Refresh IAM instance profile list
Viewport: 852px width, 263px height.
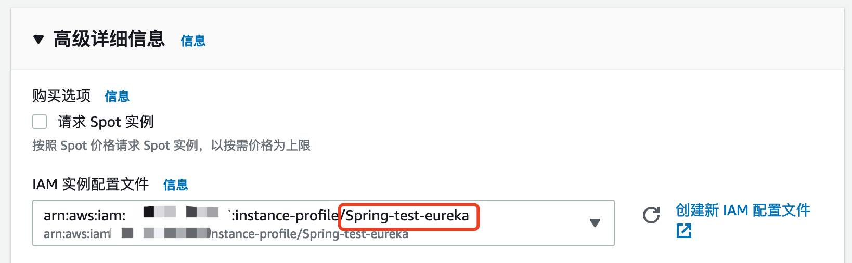click(651, 215)
